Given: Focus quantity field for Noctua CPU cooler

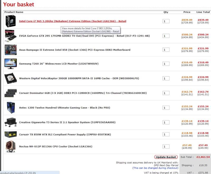Looking at the screenshot, I should click(x=166, y=147).
